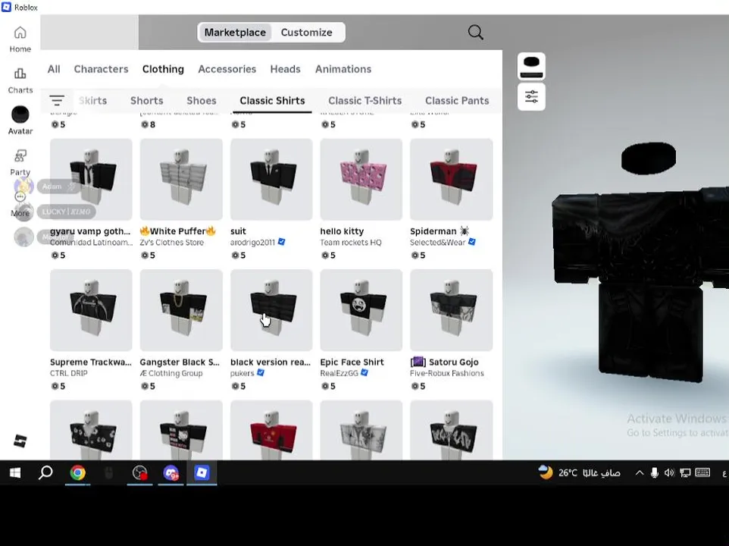Click creator link CTRL DRIP
The width and height of the screenshot is (729, 546).
coord(69,373)
